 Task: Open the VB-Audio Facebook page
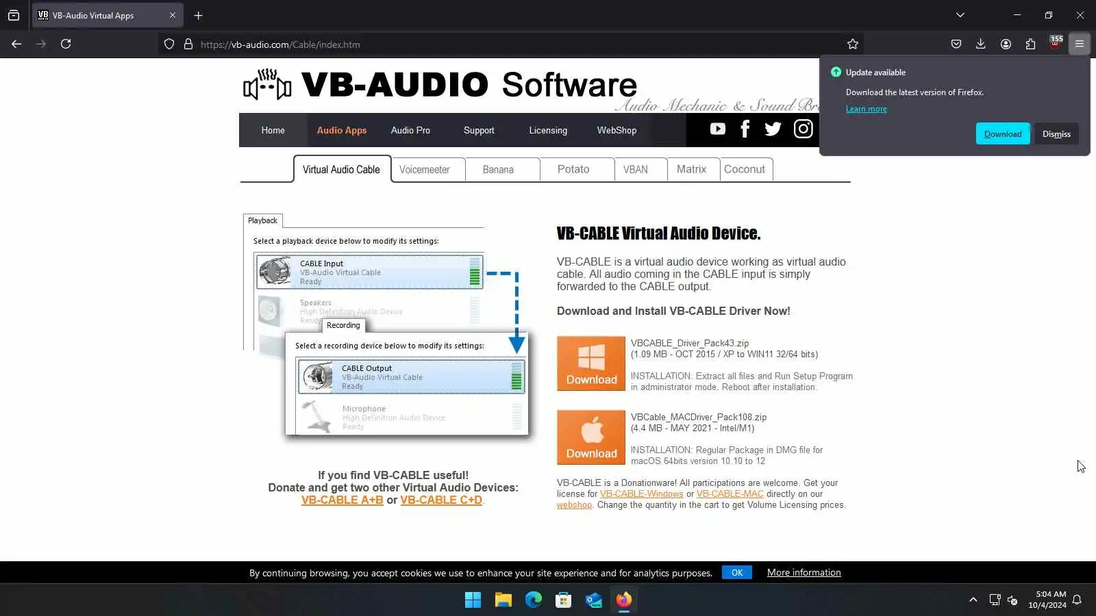coord(745,129)
